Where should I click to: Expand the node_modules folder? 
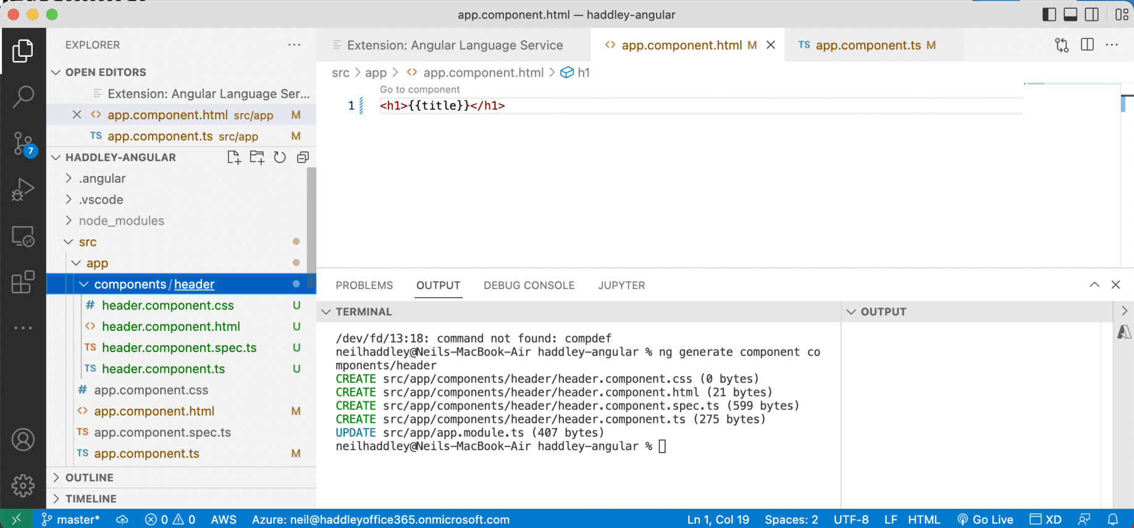coord(121,221)
